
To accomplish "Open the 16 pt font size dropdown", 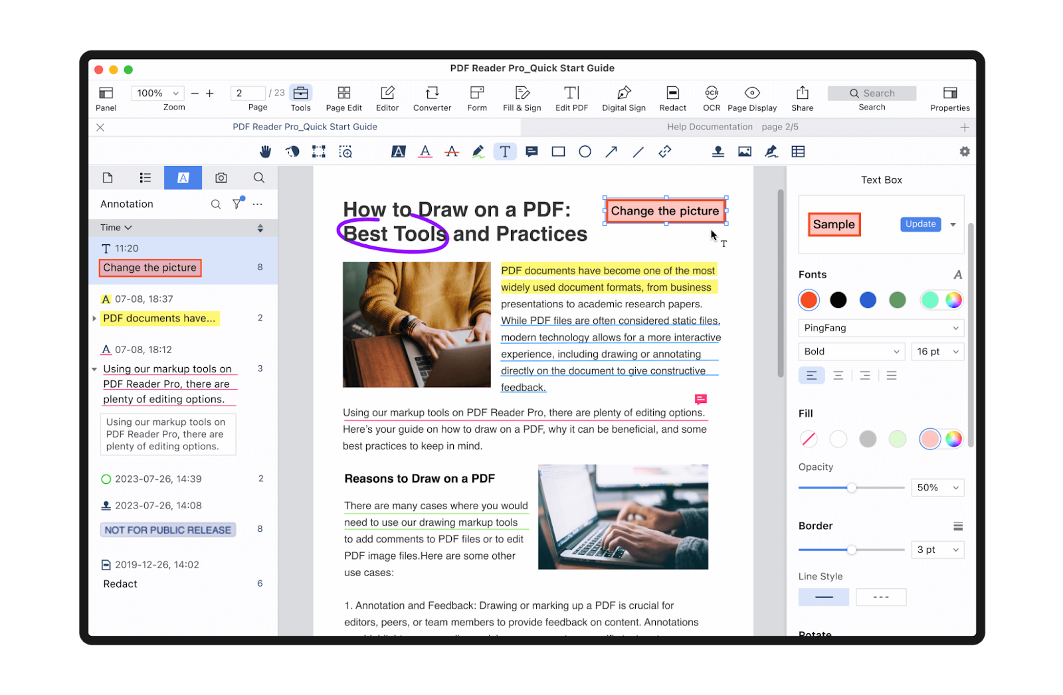I will coord(937,352).
